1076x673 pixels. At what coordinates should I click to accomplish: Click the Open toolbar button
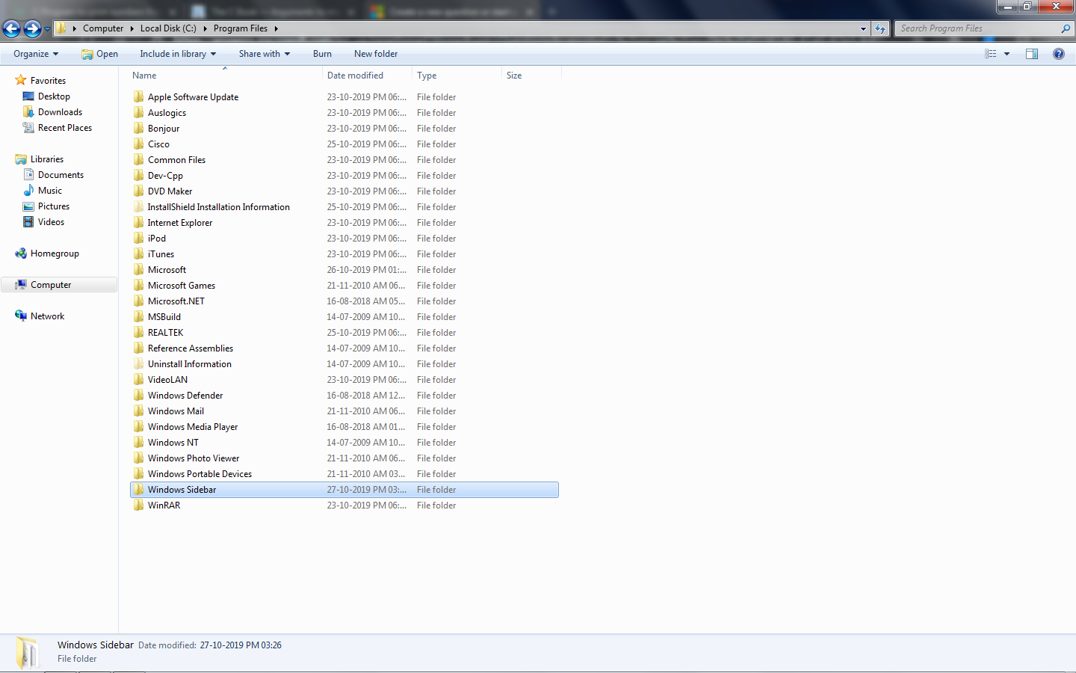coord(100,54)
